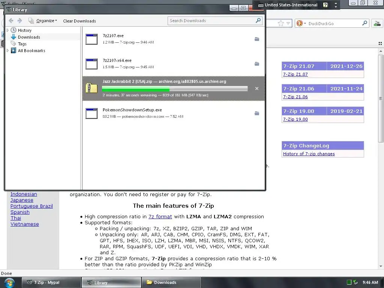Choose Vietnamese language link

tap(25, 224)
